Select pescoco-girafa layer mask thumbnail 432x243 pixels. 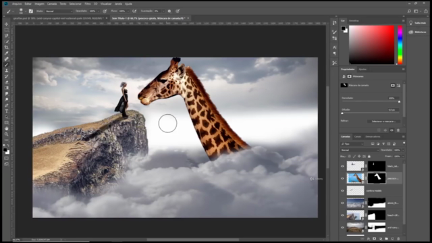click(377, 178)
